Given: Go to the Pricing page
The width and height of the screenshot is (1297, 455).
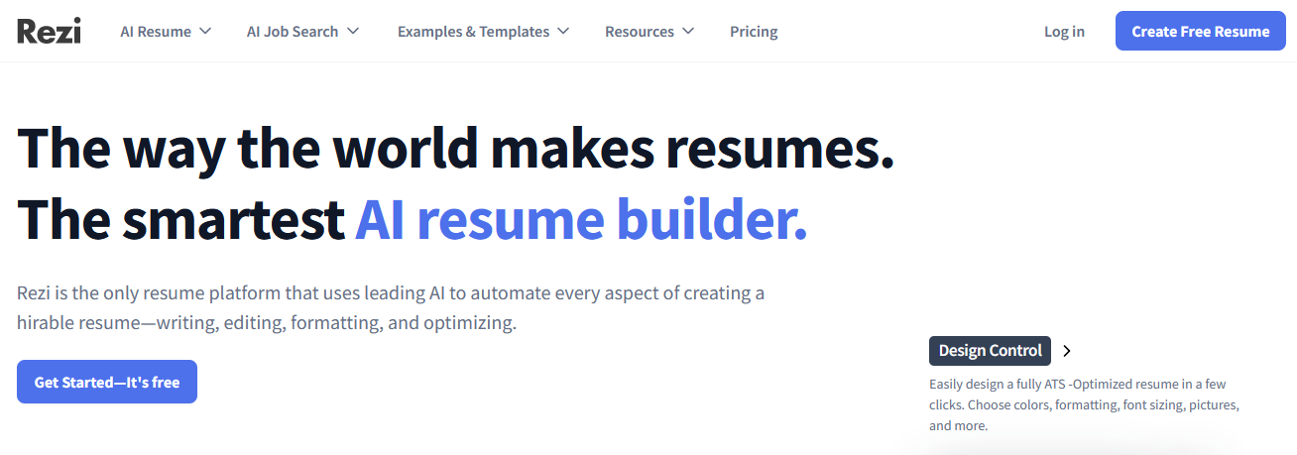Looking at the screenshot, I should (x=754, y=32).
